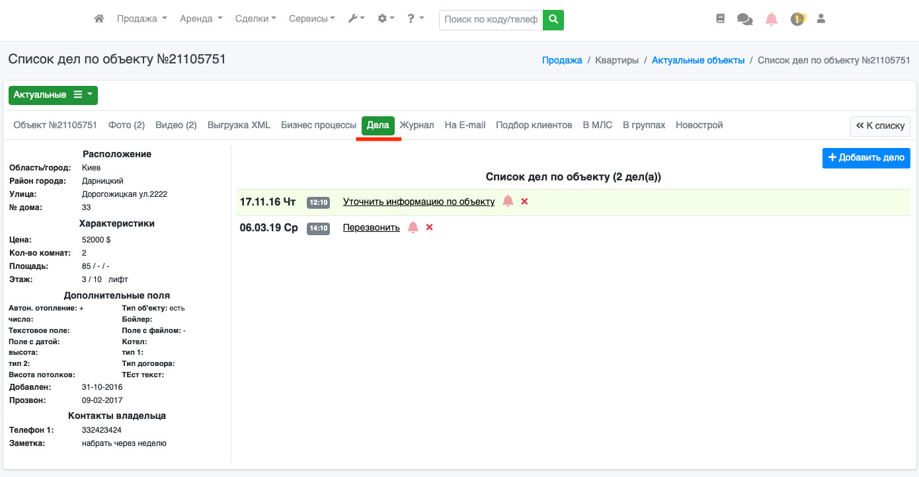919x477 pixels.
Task: Click the green search magnifier button
Action: tap(553, 20)
